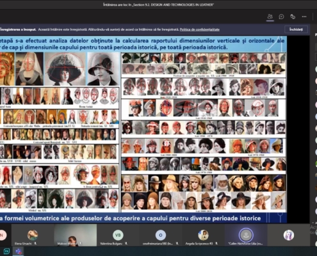Select Malcoci Marina video tile
Image resolution: width=317 pixels, height=256 pixels.
[x=76, y=235]
